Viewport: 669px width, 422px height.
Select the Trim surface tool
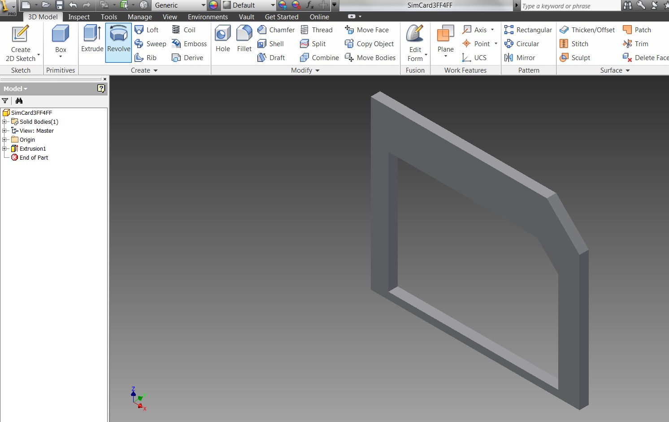pos(635,44)
